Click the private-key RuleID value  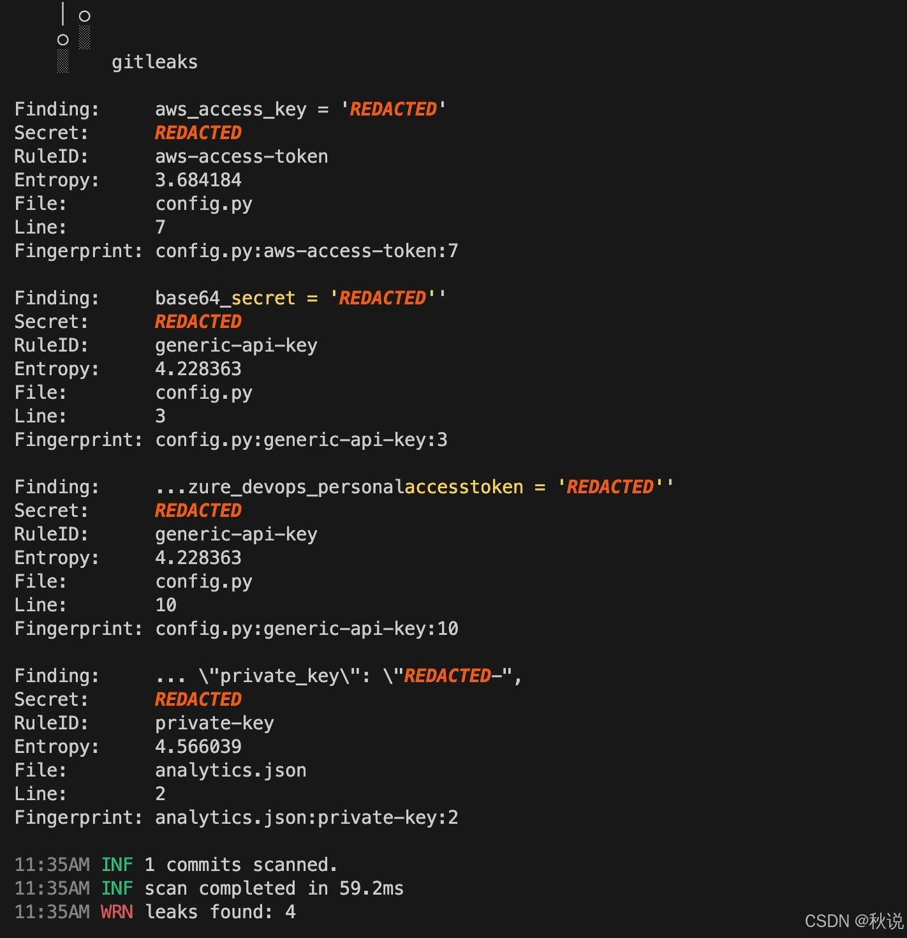point(214,723)
